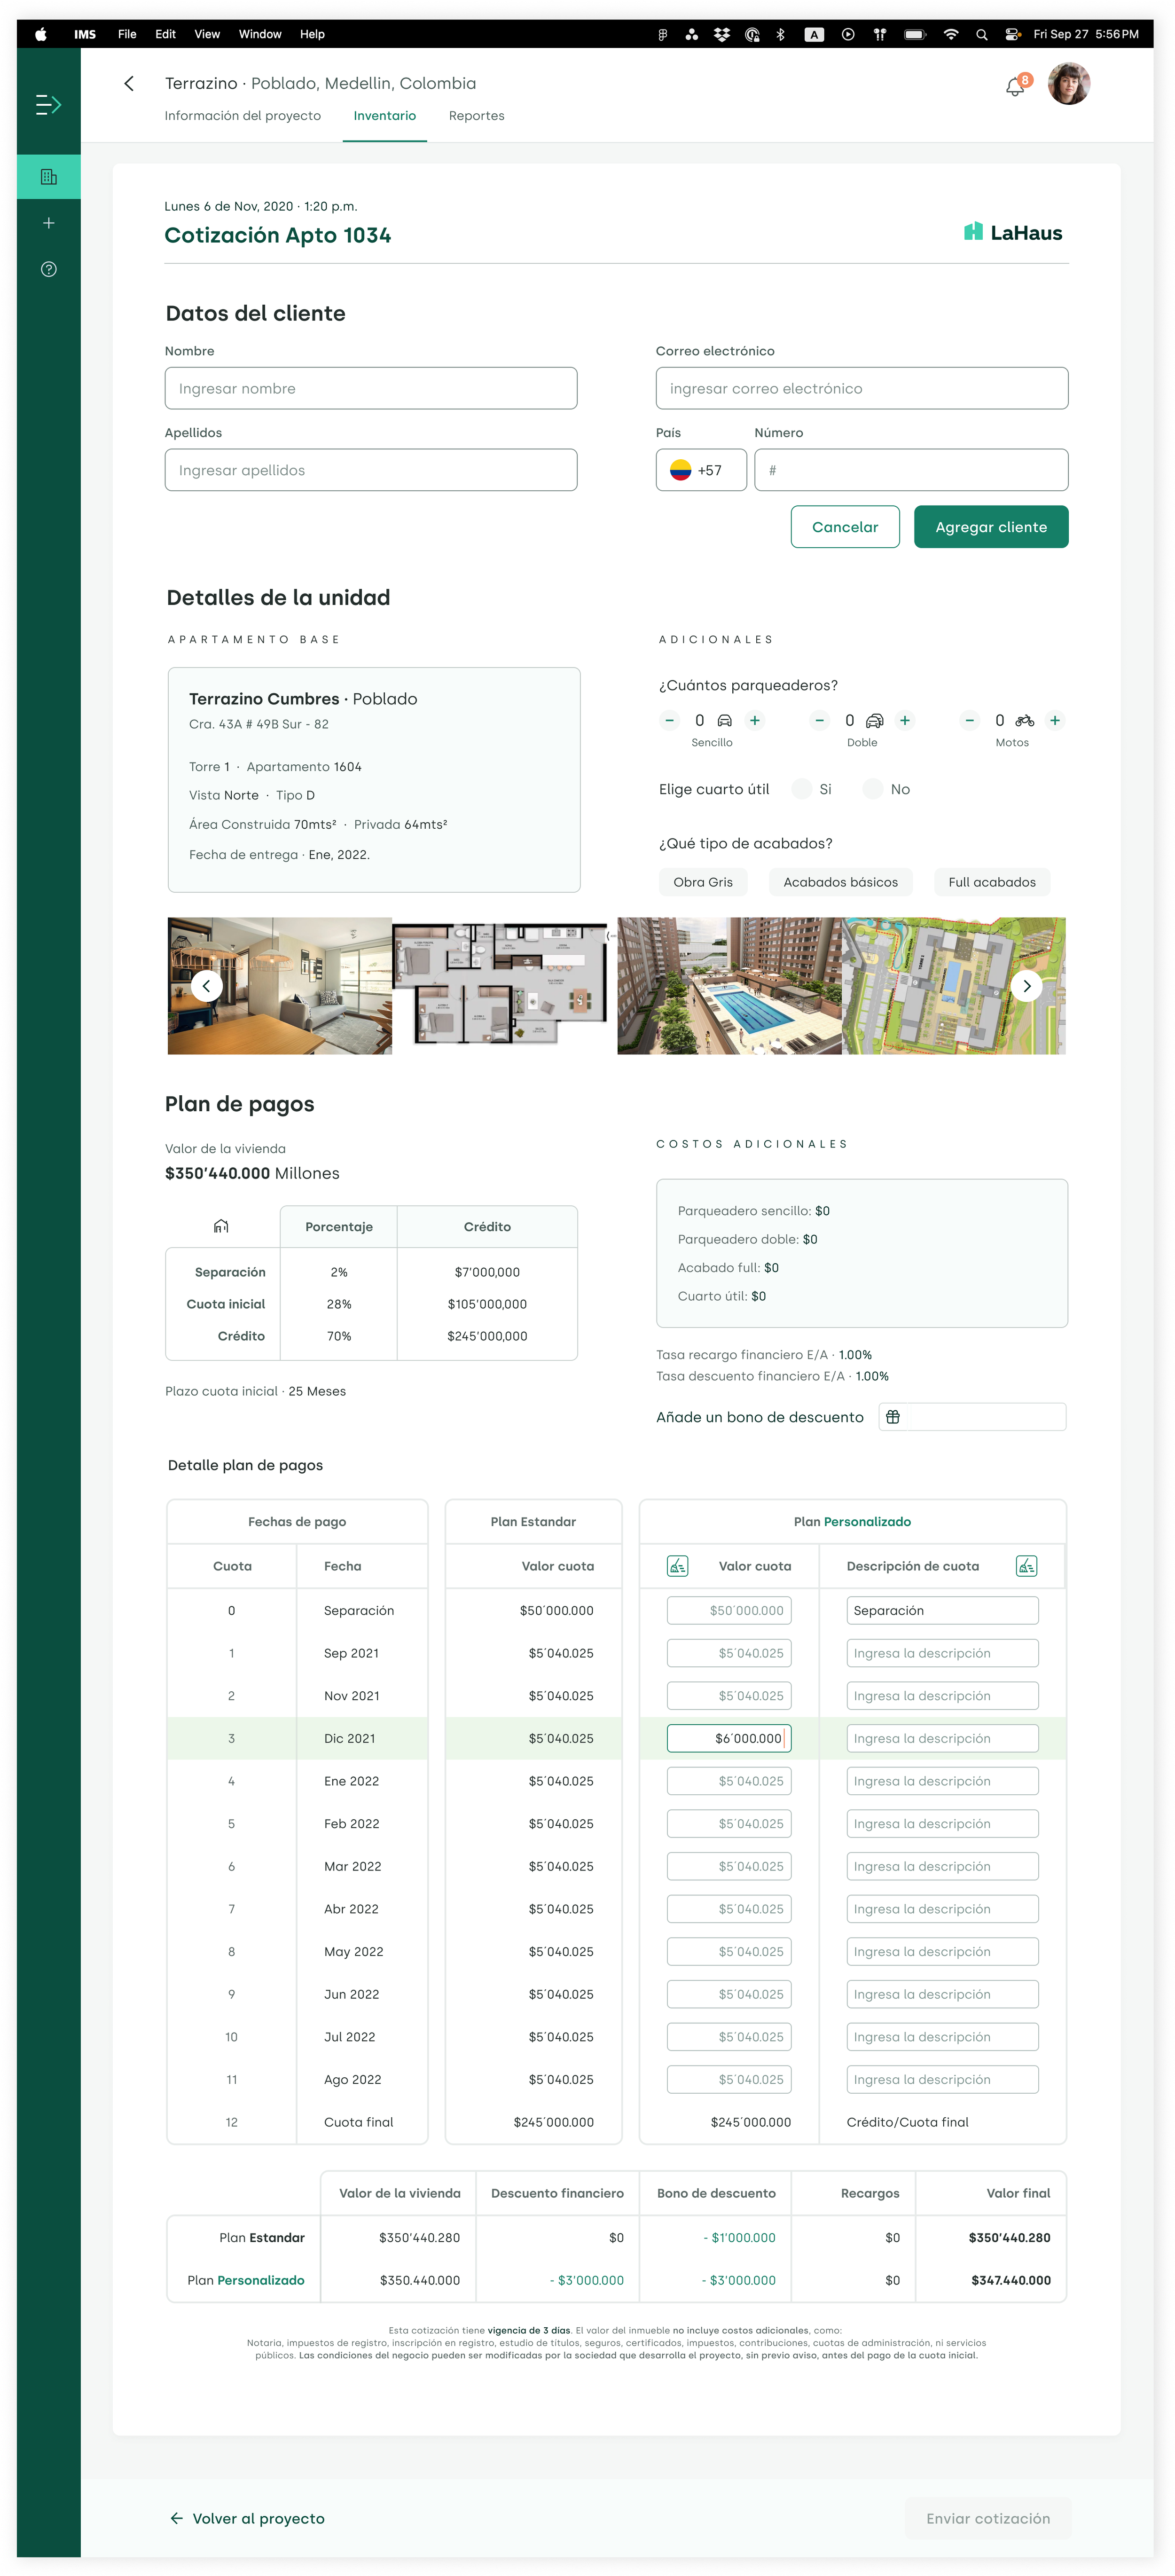Click the plus icon in sidebar
Image resolution: width=1175 pixels, height=2576 pixels.
(x=48, y=223)
